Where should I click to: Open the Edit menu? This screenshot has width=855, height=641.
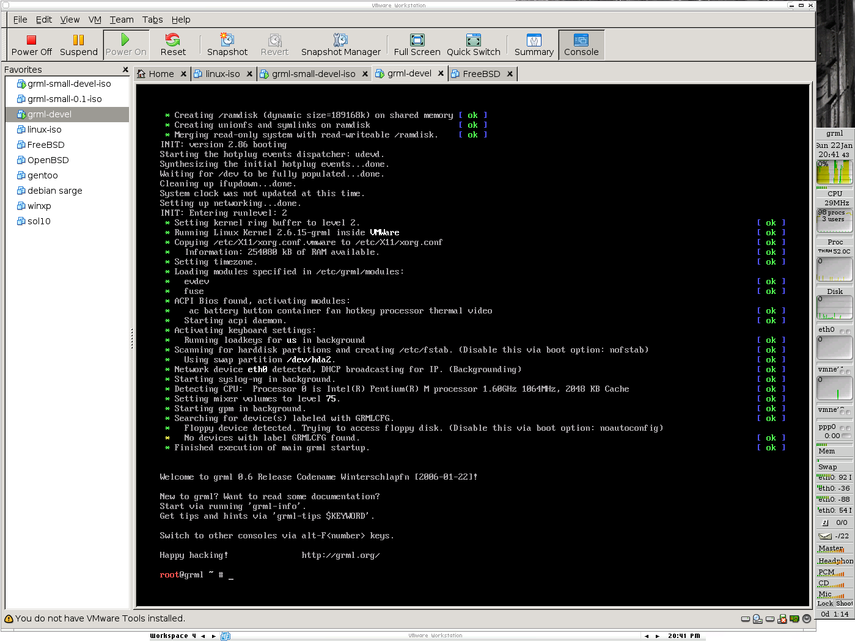point(44,20)
